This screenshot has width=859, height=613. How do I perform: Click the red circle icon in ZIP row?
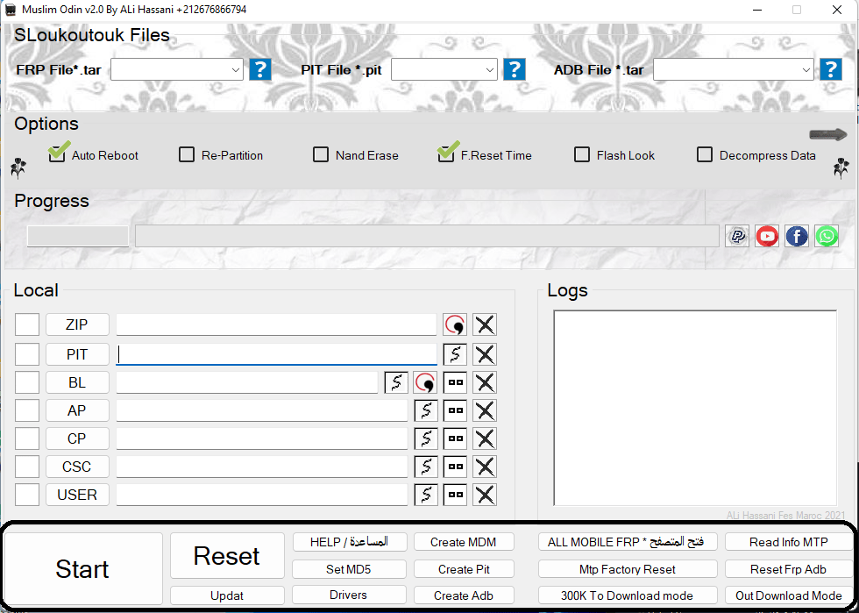455,325
